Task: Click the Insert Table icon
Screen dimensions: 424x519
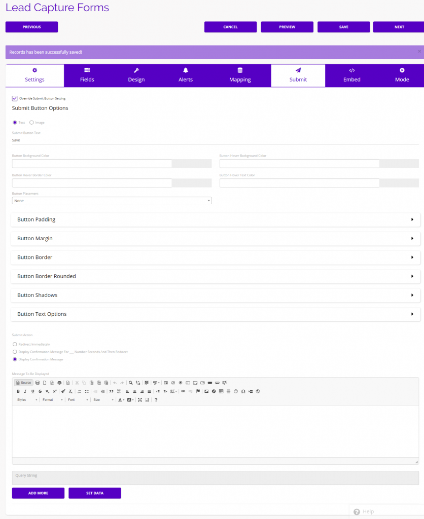Action: (x=221, y=391)
